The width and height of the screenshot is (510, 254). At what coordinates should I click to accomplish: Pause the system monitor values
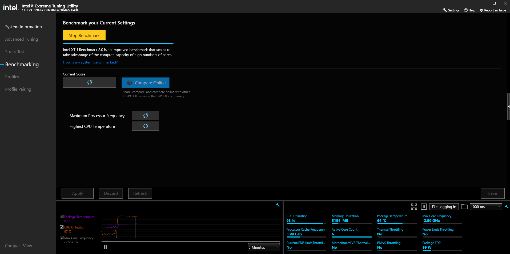(x=424, y=207)
